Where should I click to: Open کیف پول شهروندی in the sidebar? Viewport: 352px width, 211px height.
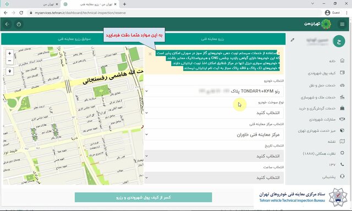point(322,73)
